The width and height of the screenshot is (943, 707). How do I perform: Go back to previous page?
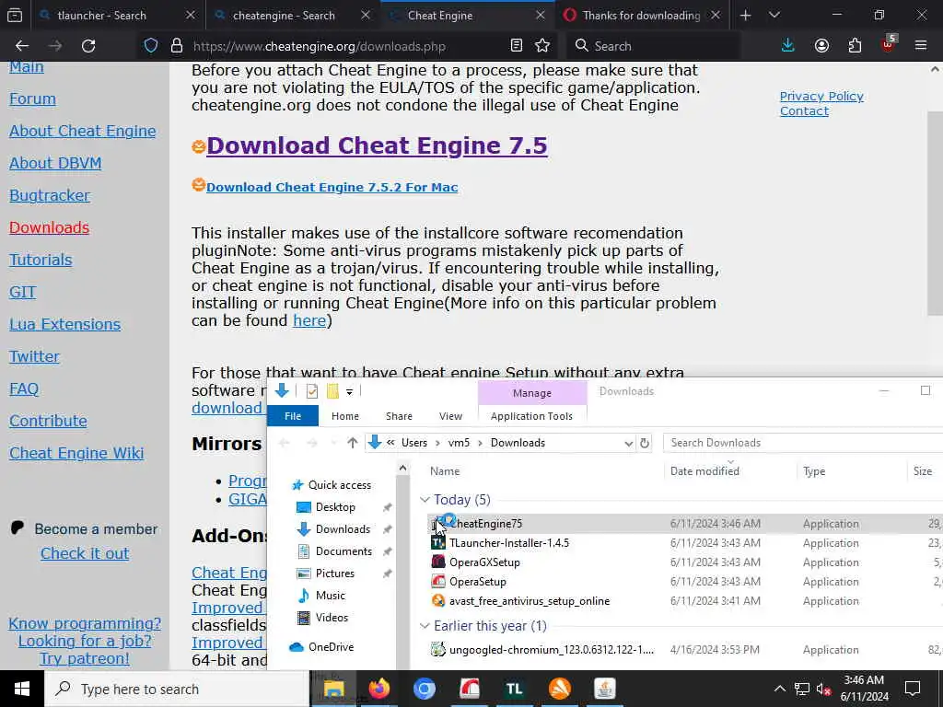pyautogui.click(x=22, y=46)
